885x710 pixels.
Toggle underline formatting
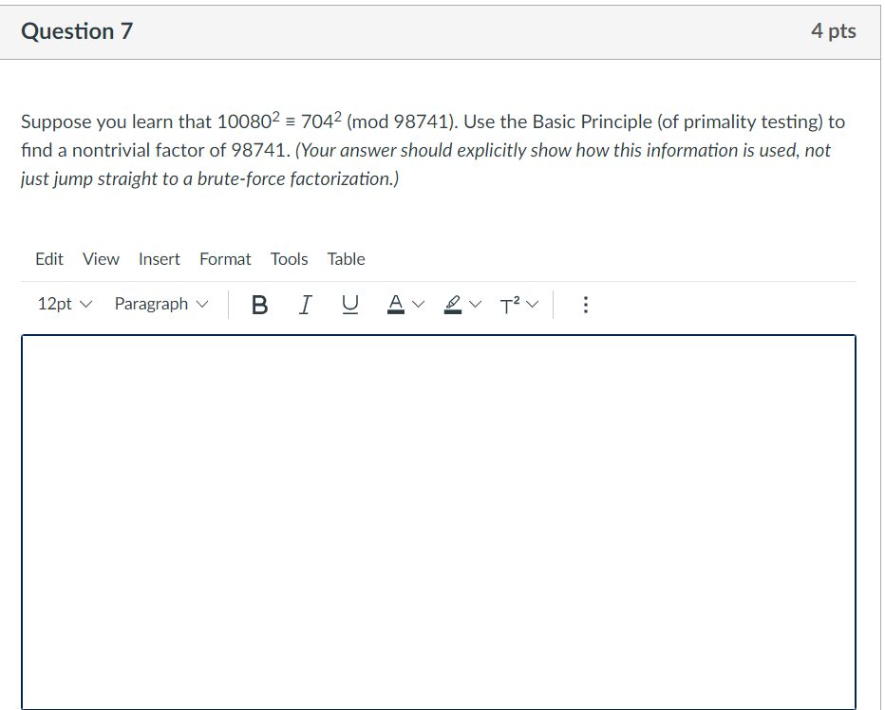(x=350, y=305)
